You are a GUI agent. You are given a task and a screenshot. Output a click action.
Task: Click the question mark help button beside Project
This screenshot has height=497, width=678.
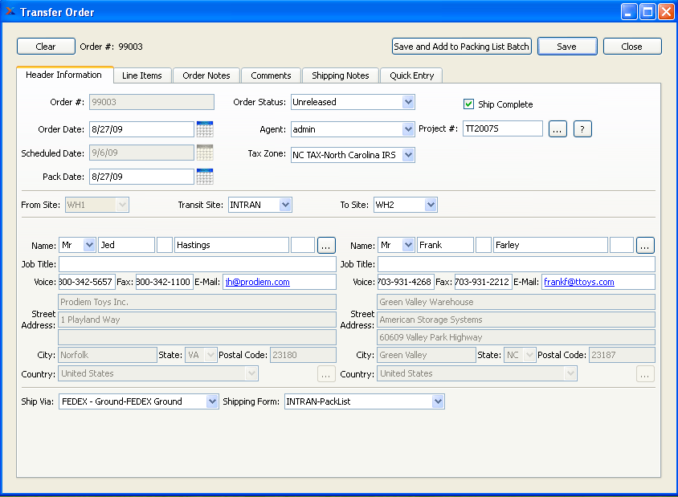(582, 128)
